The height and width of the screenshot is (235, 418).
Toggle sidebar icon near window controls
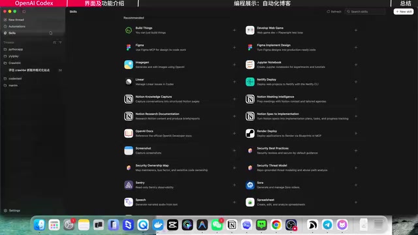[x=24, y=12]
